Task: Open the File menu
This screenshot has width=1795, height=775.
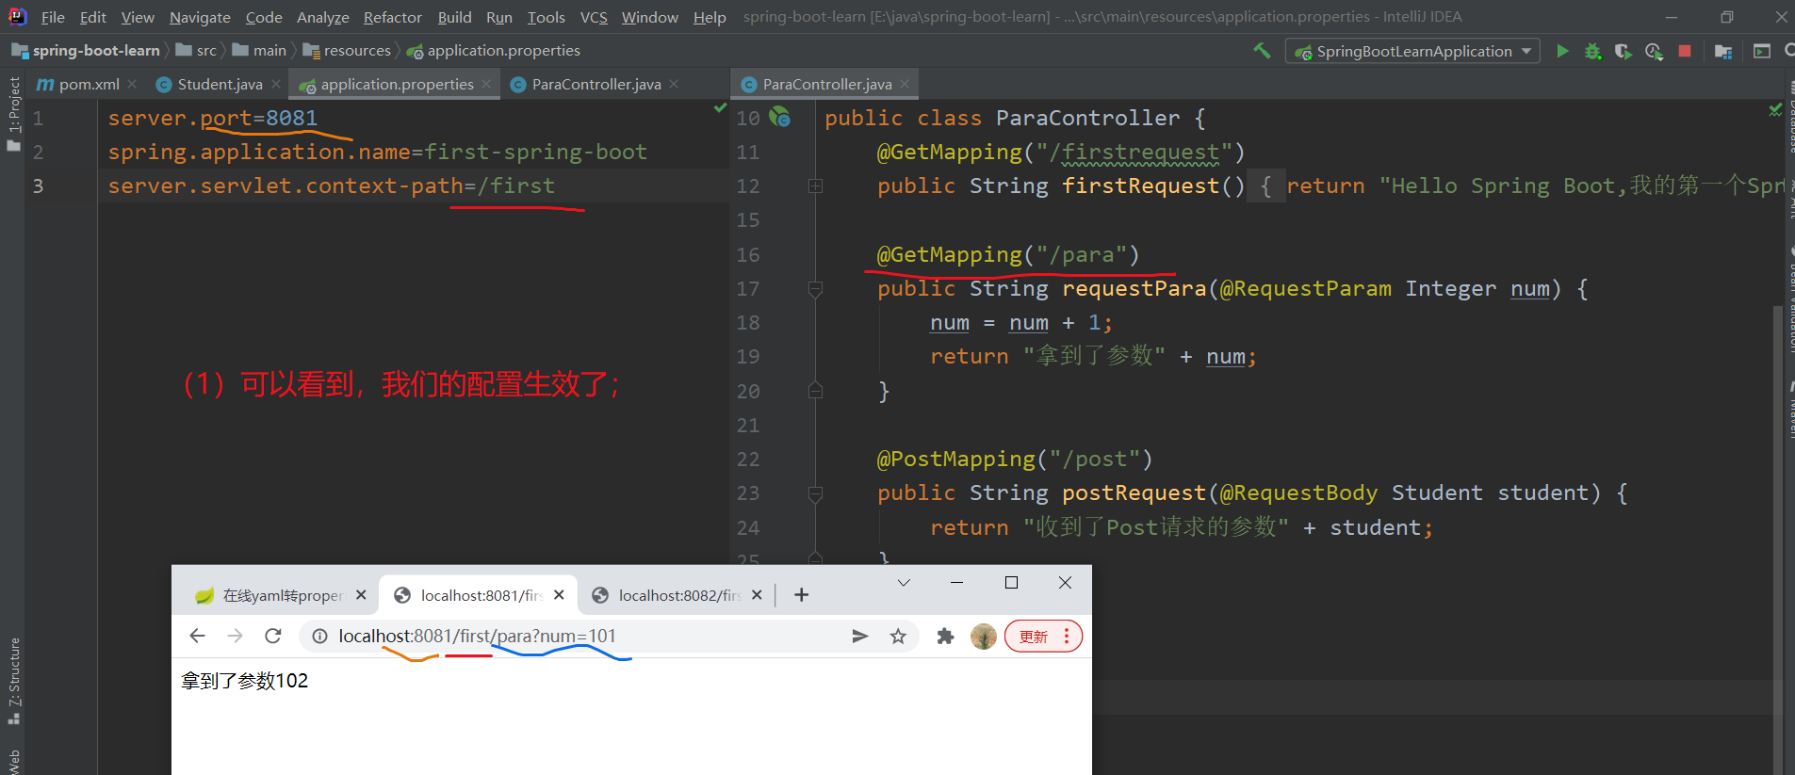Action: tap(53, 17)
